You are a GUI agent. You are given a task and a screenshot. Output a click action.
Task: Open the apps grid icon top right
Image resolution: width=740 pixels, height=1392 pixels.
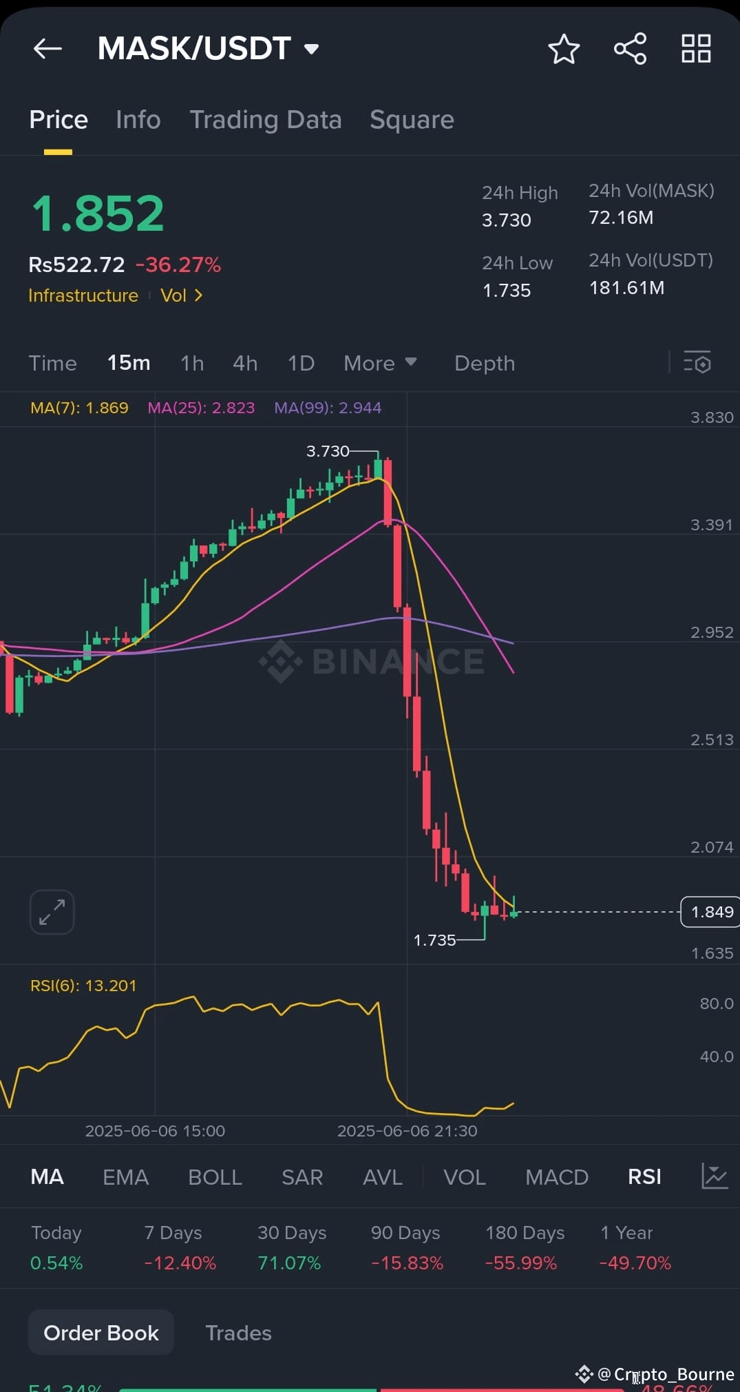[695, 48]
